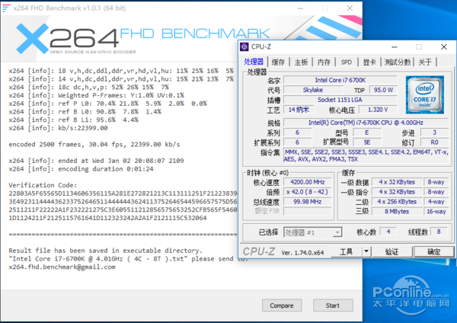Image resolution: width=457 pixels, height=323 pixels.
Task: Open the 关于 tab
Action: pyautogui.click(x=425, y=62)
